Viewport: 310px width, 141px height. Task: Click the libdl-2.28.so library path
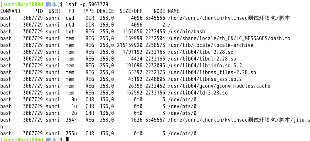pos(202,59)
